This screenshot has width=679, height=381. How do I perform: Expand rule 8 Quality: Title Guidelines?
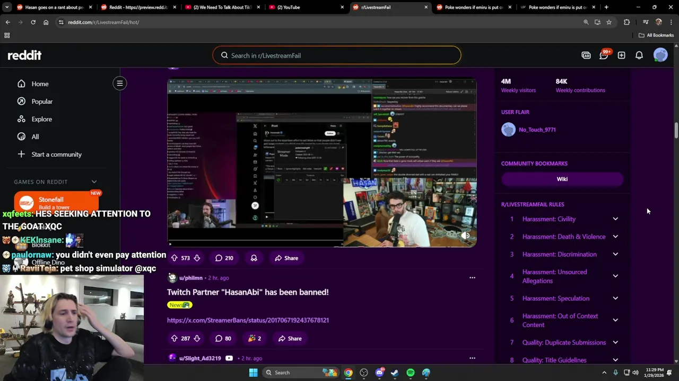click(x=615, y=360)
